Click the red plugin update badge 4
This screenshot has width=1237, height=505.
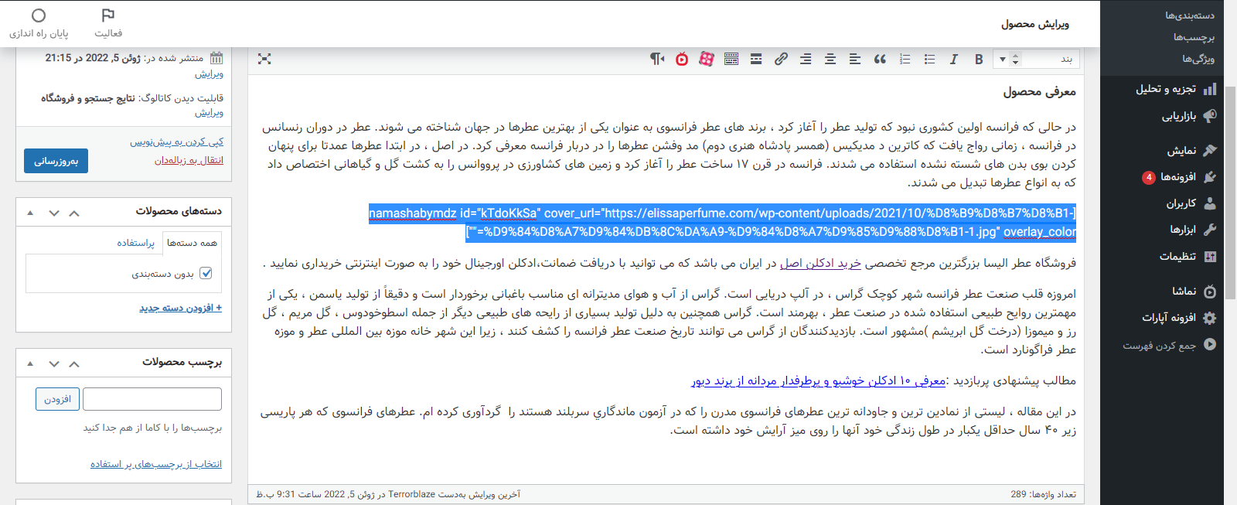click(x=1149, y=177)
